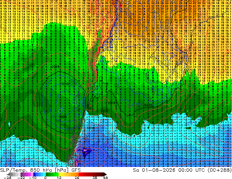This screenshot has height=179, width=232.
Task: Click the SLP/Temp. 850 hPa GFS title
Action: [40, 170]
